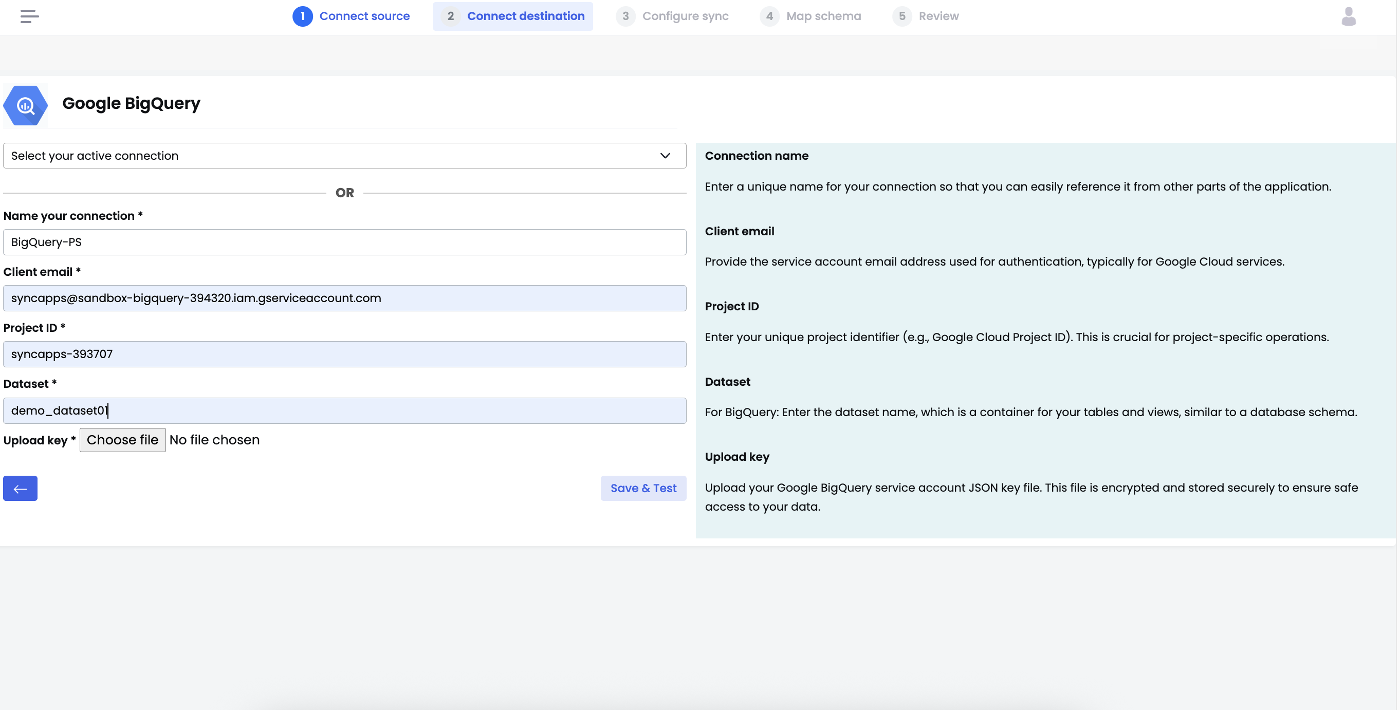Click the Google BigQuery logo icon
The width and height of the screenshot is (1400, 710).
pyautogui.click(x=25, y=105)
